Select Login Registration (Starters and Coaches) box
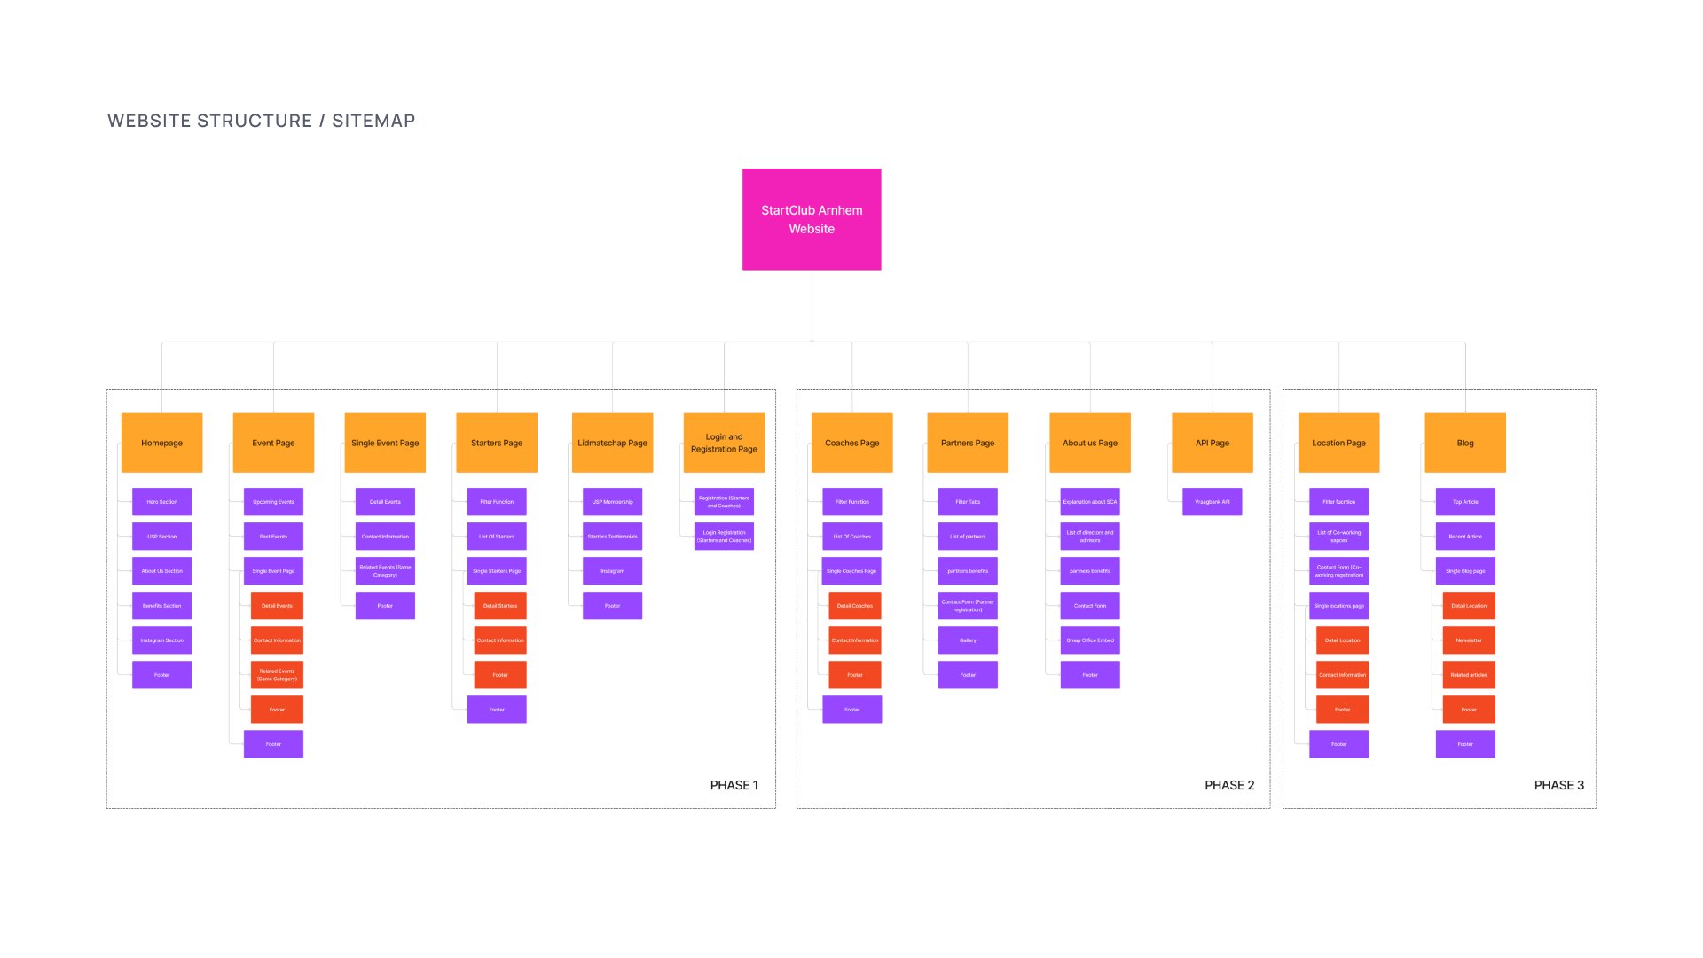Screen dimensions: 1703x958 [x=724, y=537]
